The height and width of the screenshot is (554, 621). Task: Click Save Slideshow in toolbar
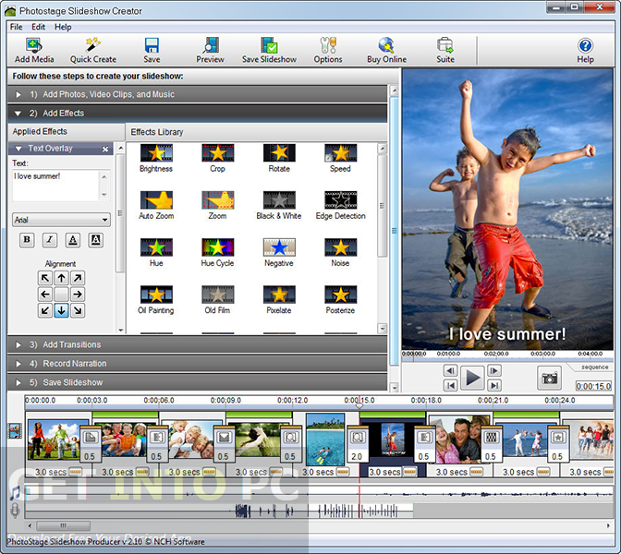point(269,50)
